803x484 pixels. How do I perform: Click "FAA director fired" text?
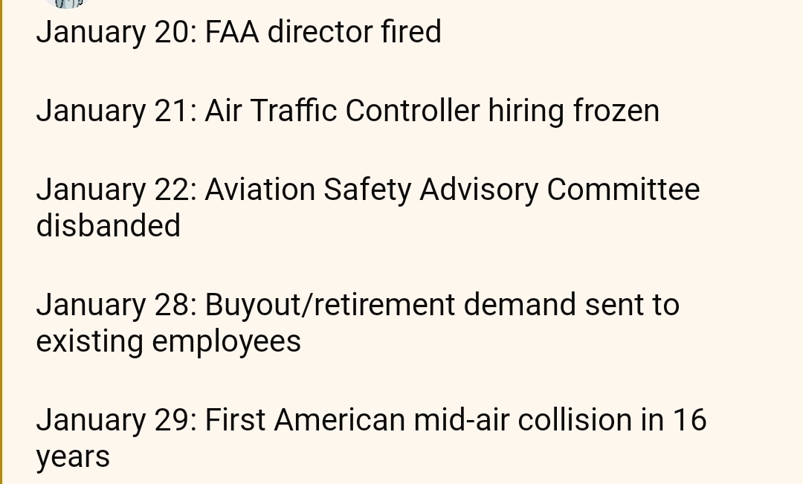click(x=323, y=33)
